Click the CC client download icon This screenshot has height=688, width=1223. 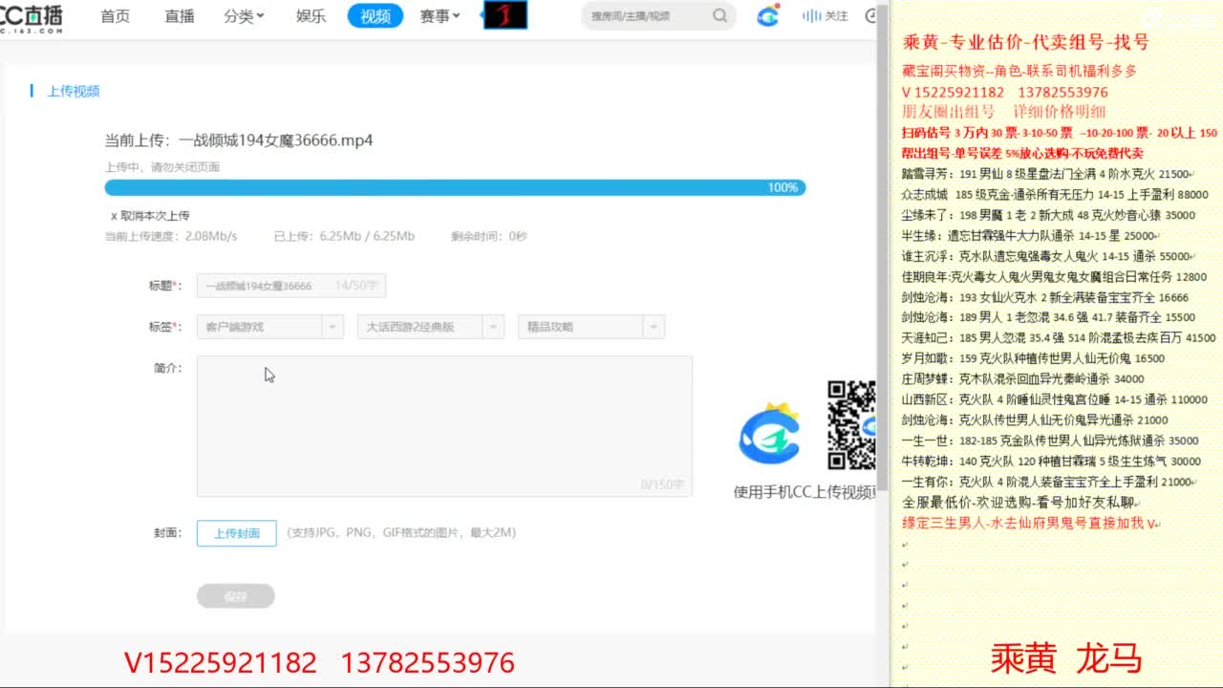768,16
